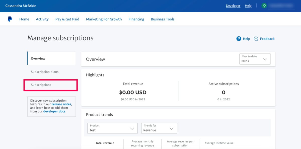Click the Developer link in header
This screenshot has height=149, width=301.
point(233,6)
